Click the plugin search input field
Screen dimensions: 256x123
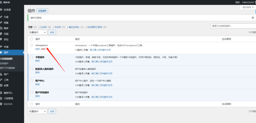coord(232,26)
